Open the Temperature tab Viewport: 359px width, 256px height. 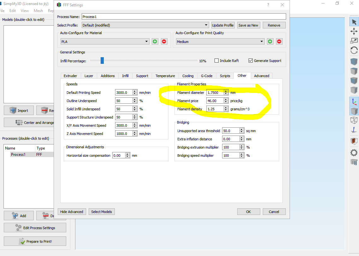coord(165,76)
